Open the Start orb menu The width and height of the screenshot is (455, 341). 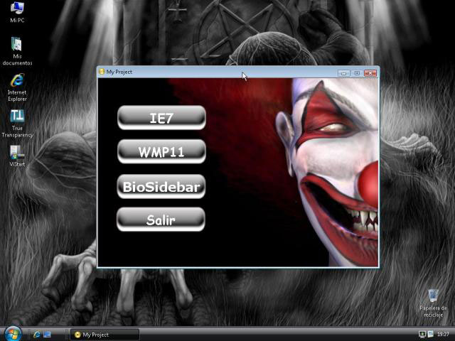point(12,333)
